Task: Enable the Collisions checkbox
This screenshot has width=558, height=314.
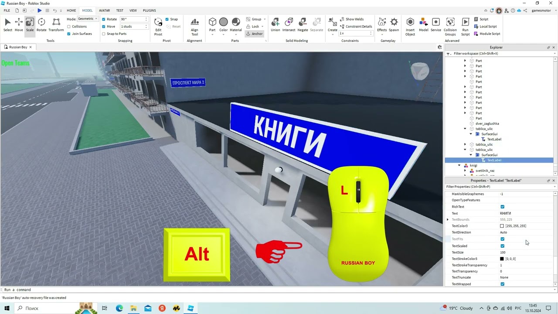Action: click(69, 26)
